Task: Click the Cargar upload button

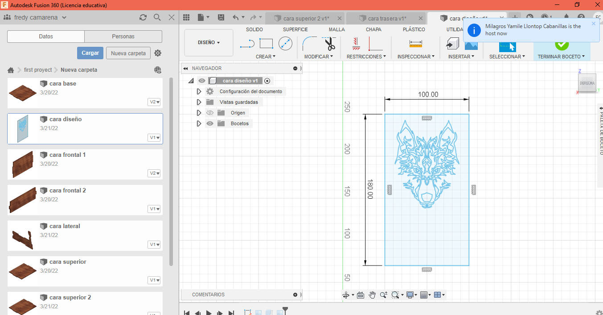Action: coord(90,53)
